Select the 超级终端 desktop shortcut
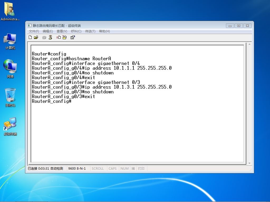Image resolution: width=270 pixels, height=202 pixels. pos(10,127)
